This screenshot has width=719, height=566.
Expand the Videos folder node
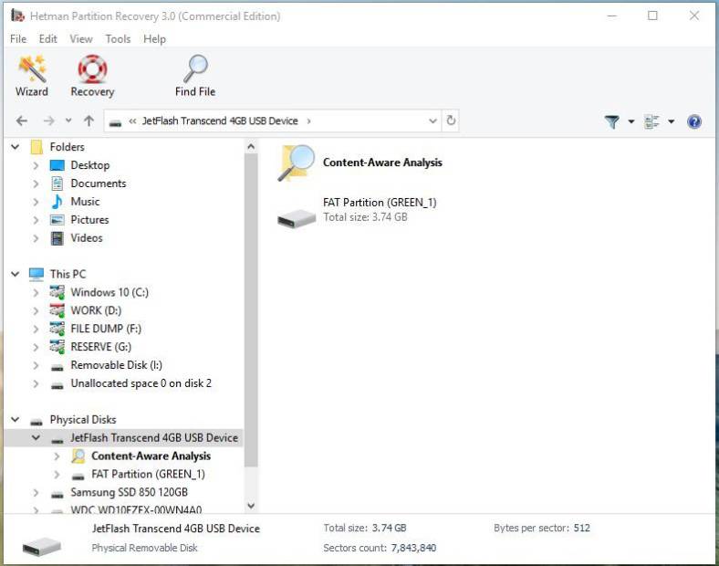pos(36,238)
